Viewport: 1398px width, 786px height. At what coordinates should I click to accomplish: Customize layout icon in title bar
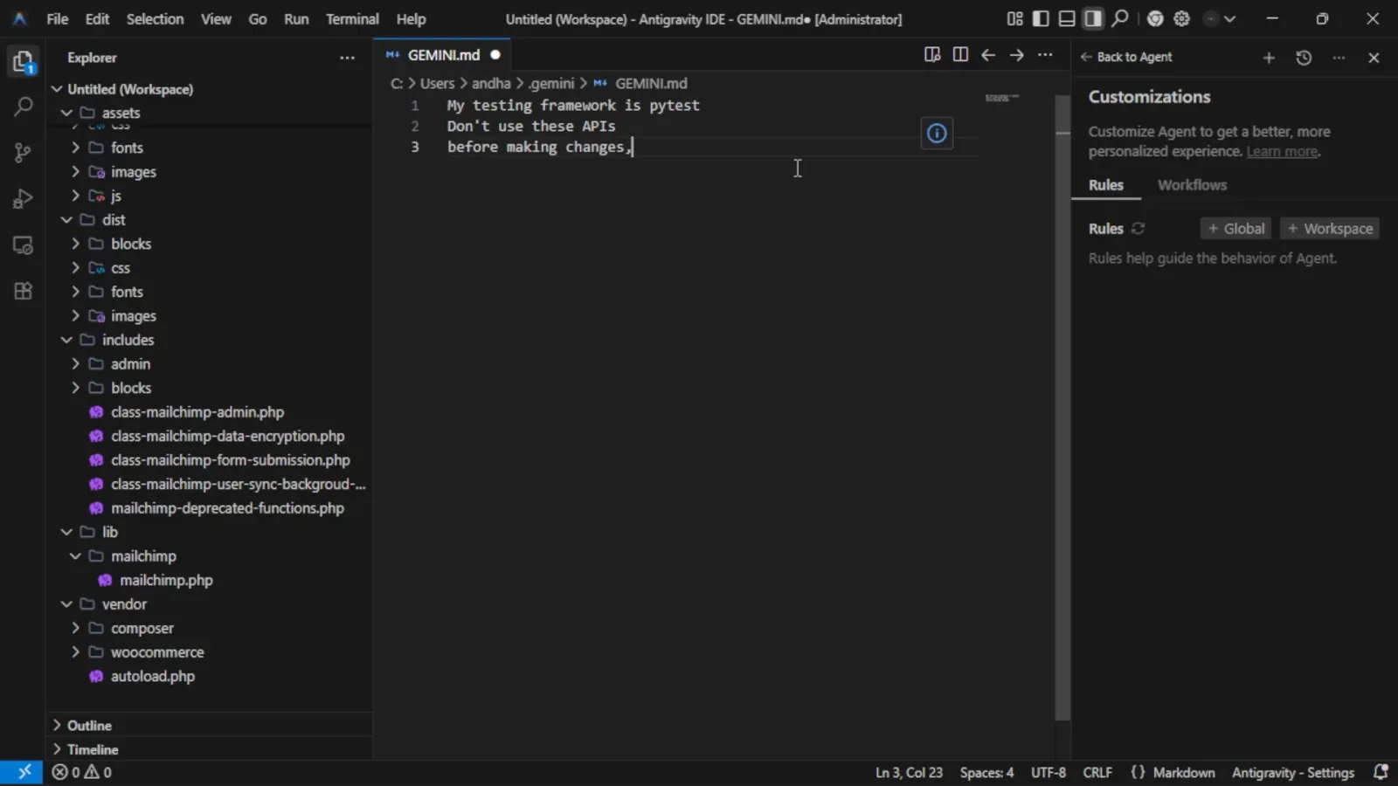coord(1014,18)
